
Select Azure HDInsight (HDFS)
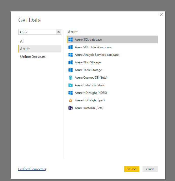(x=112, y=93)
